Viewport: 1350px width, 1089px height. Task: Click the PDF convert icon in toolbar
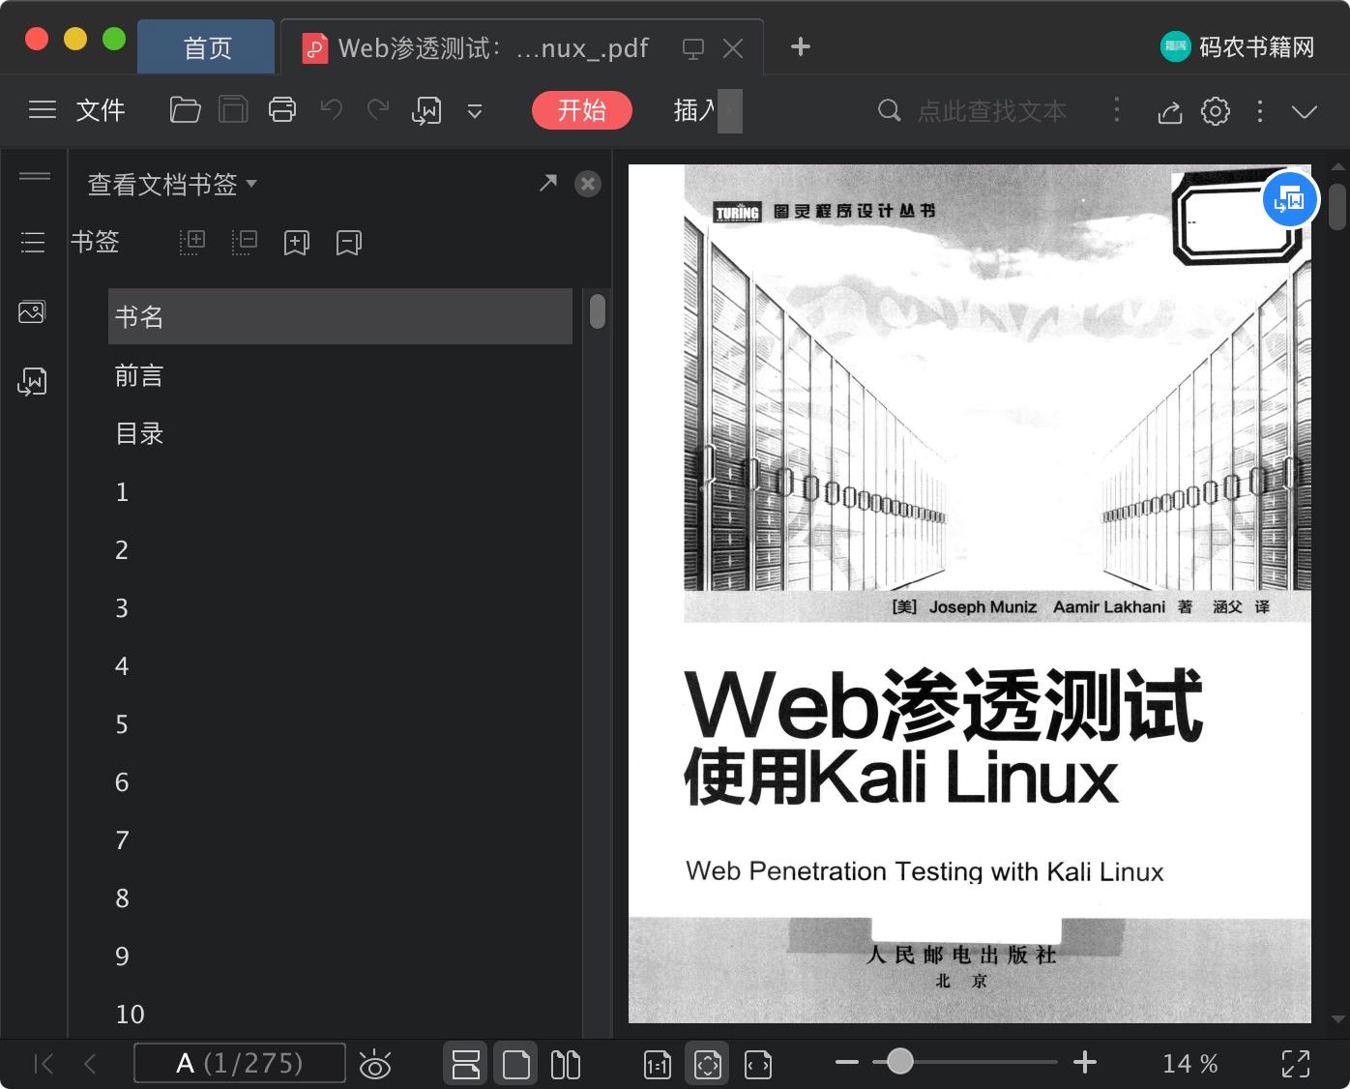point(426,111)
